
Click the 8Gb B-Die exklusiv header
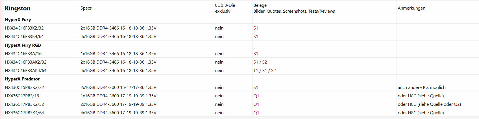pos(225,8)
